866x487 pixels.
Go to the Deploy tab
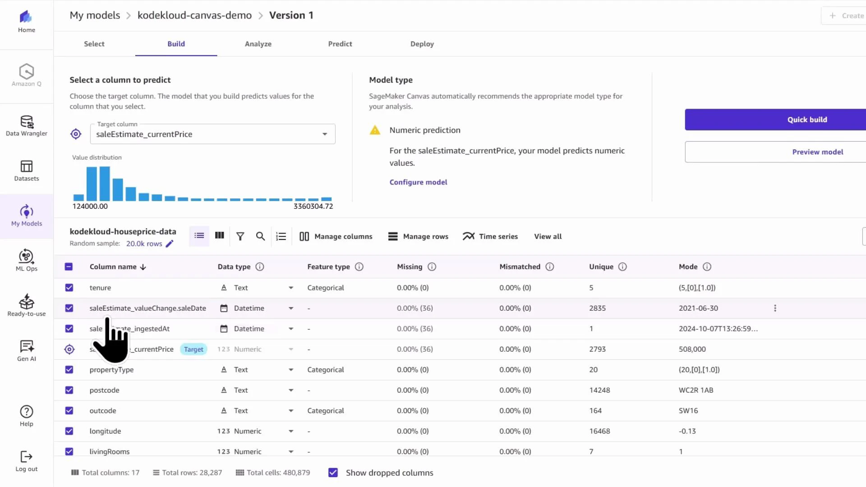pyautogui.click(x=422, y=44)
